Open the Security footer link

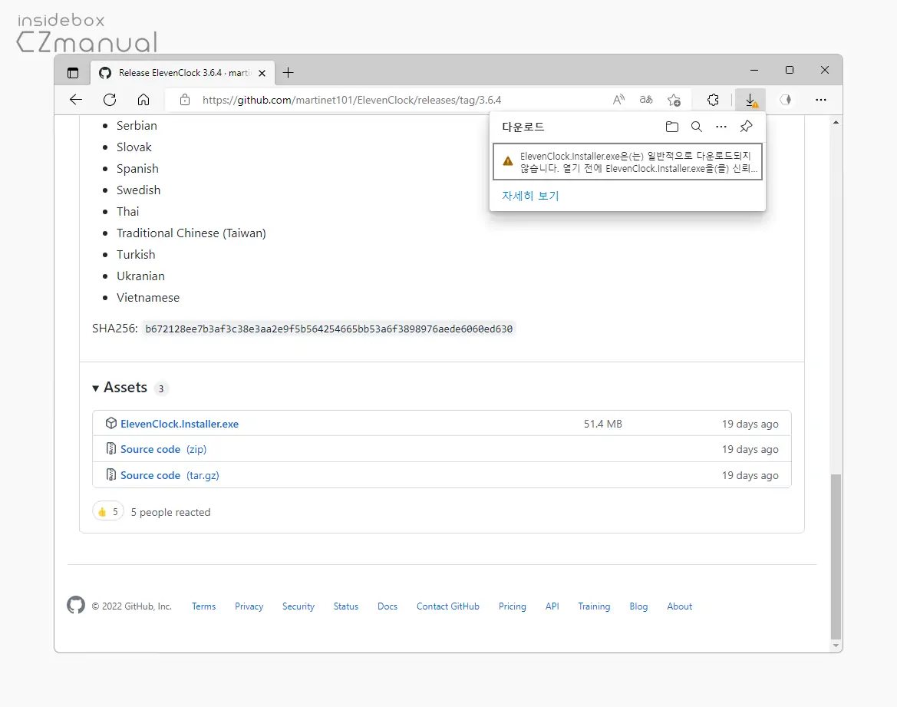(x=298, y=606)
